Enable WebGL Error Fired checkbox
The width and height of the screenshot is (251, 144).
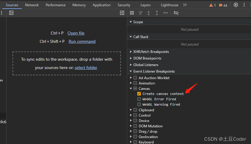[x=139, y=99]
